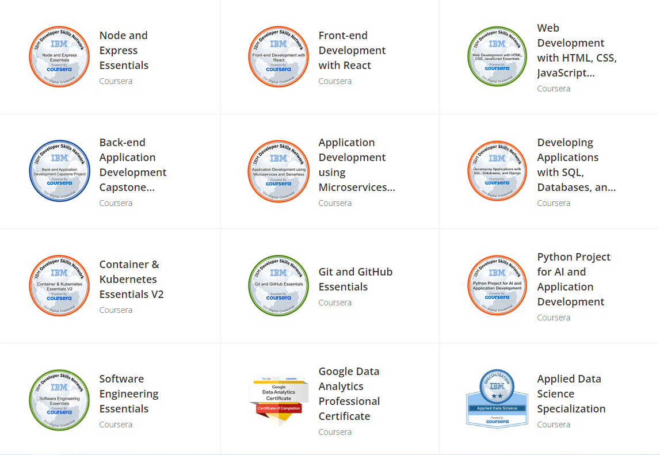Click Coursera under Python Project for AI
Viewport: 660px width, 455px height.
click(x=554, y=317)
